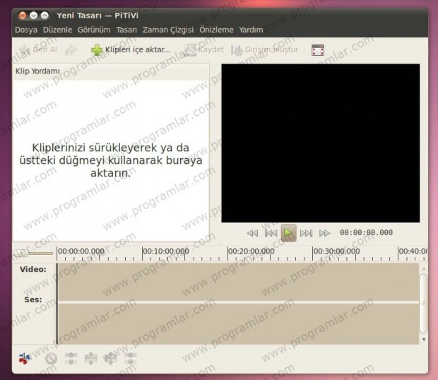Click Girişim oluştur render button
The height and width of the screenshot is (380, 438).
265,50
